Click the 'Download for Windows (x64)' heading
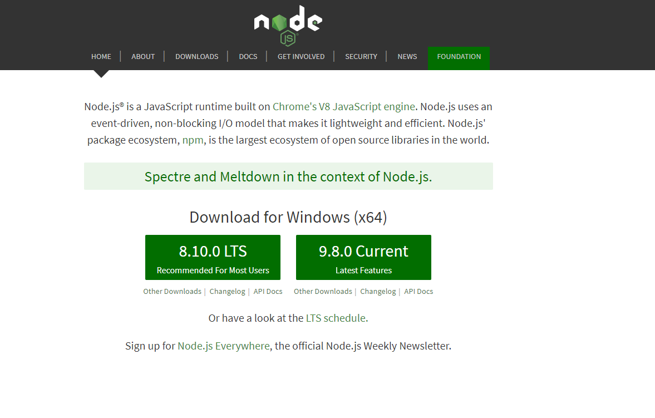 tap(288, 218)
